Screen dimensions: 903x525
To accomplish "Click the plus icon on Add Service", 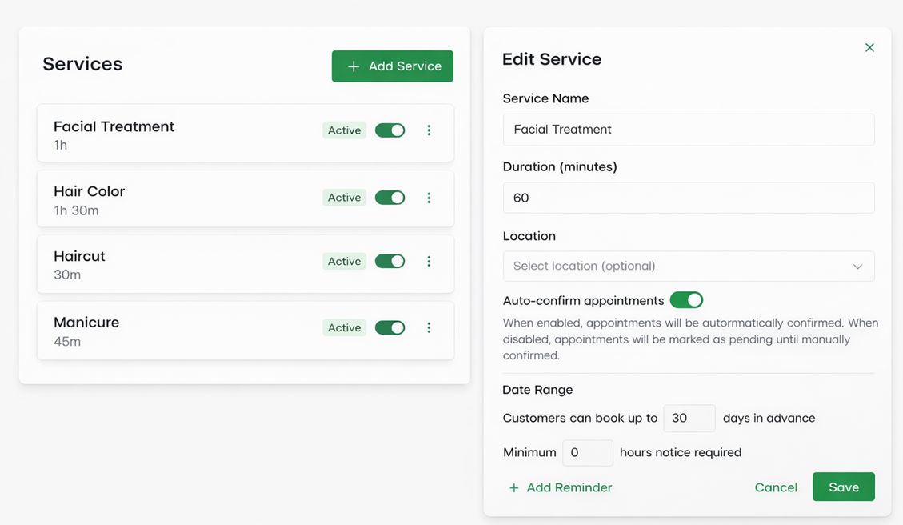I will pyautogui.click(x=354, y=66).
